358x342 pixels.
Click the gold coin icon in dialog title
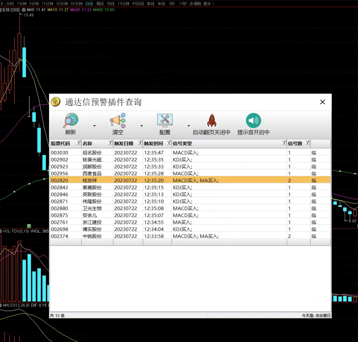[56, 102]
